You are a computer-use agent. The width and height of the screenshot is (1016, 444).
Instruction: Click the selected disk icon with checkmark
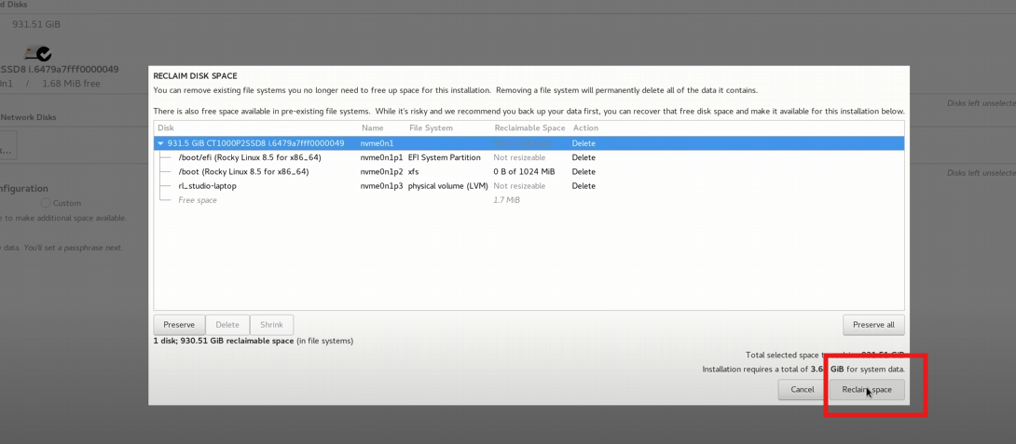coord(37,53)
